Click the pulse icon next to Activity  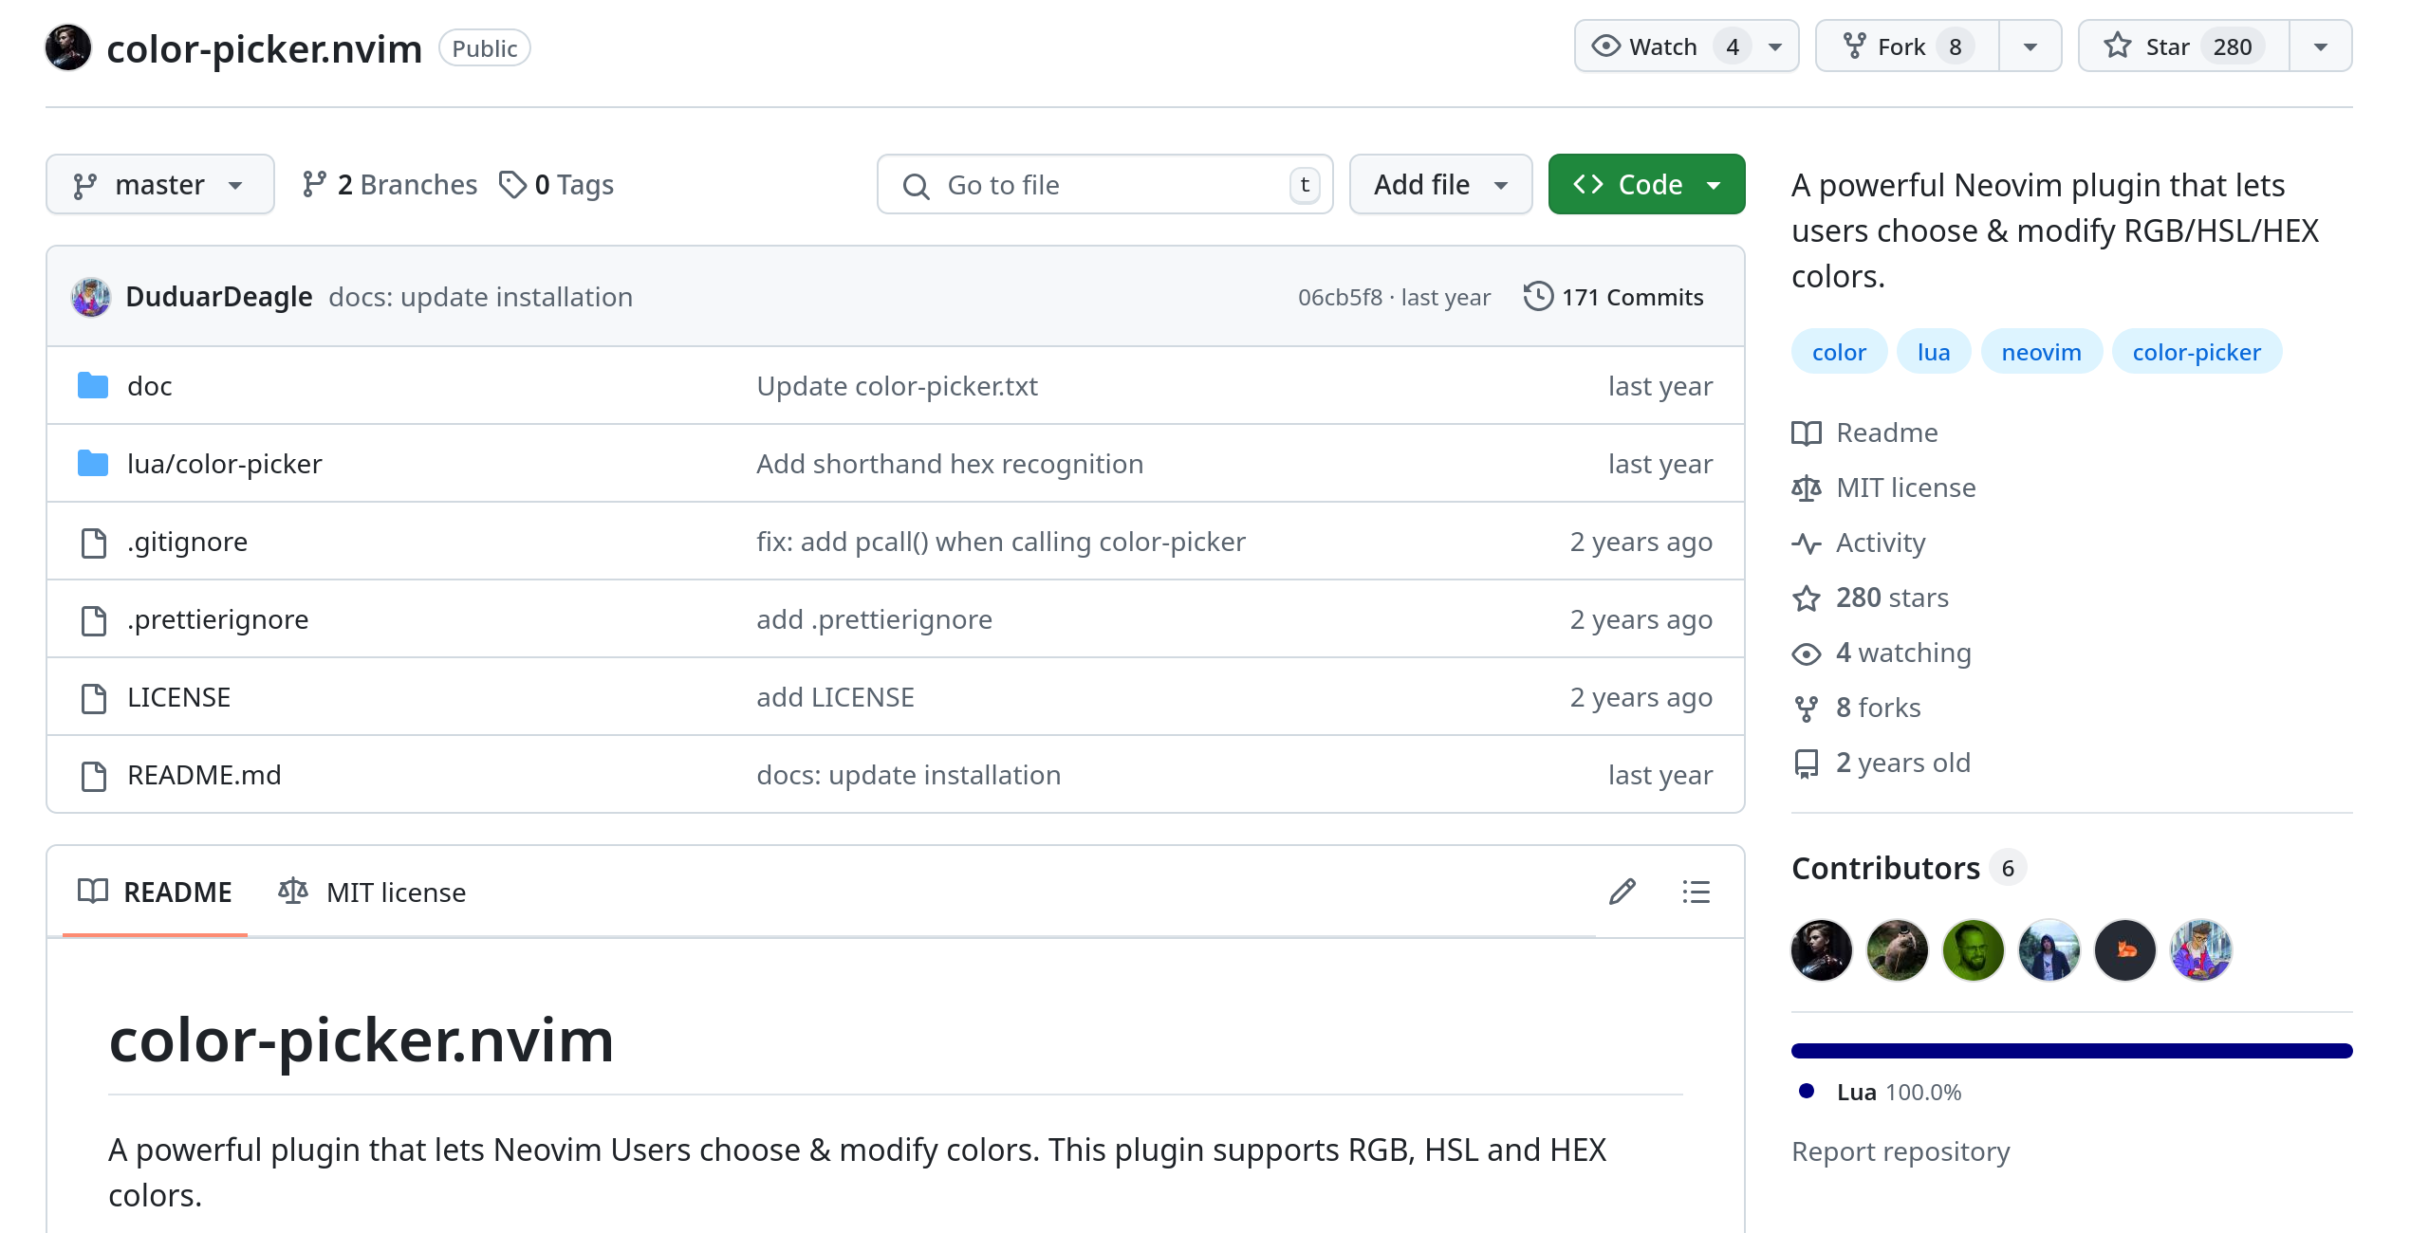tap(1807, 543)
